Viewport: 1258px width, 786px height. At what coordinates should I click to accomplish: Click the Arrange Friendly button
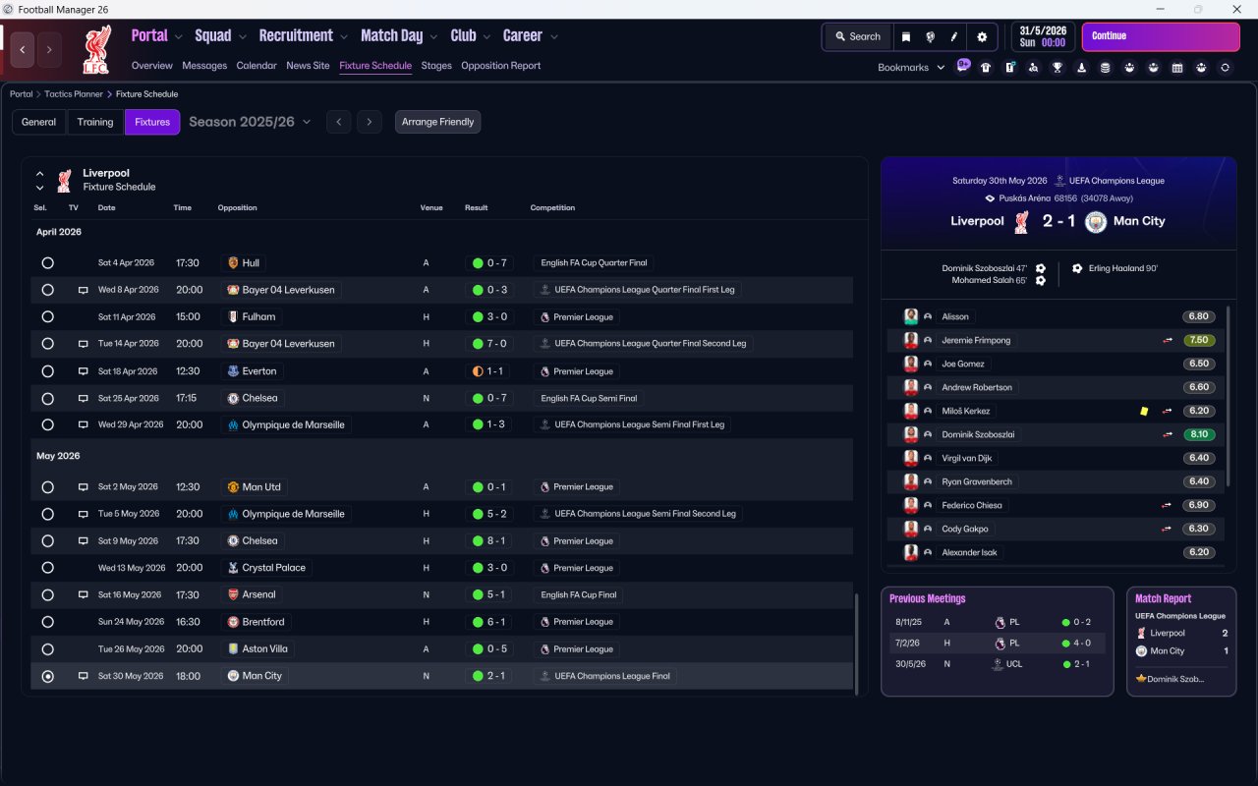[437, 122]
